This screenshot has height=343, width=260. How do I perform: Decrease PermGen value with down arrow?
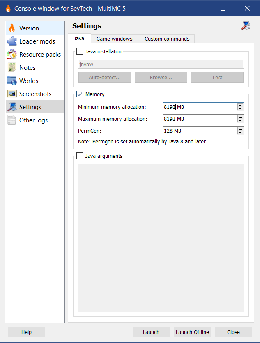coord(240,133)
